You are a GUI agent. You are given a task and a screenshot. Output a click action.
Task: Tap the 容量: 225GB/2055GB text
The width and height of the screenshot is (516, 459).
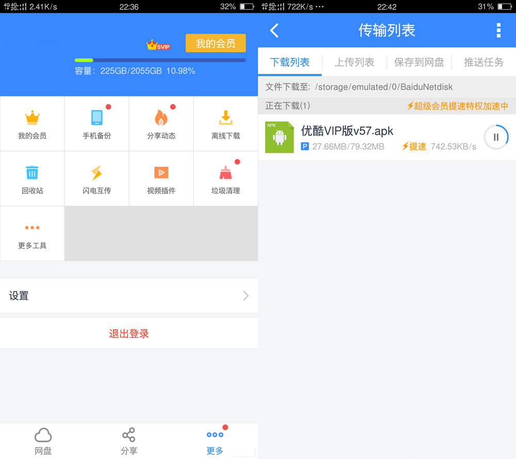135,71
